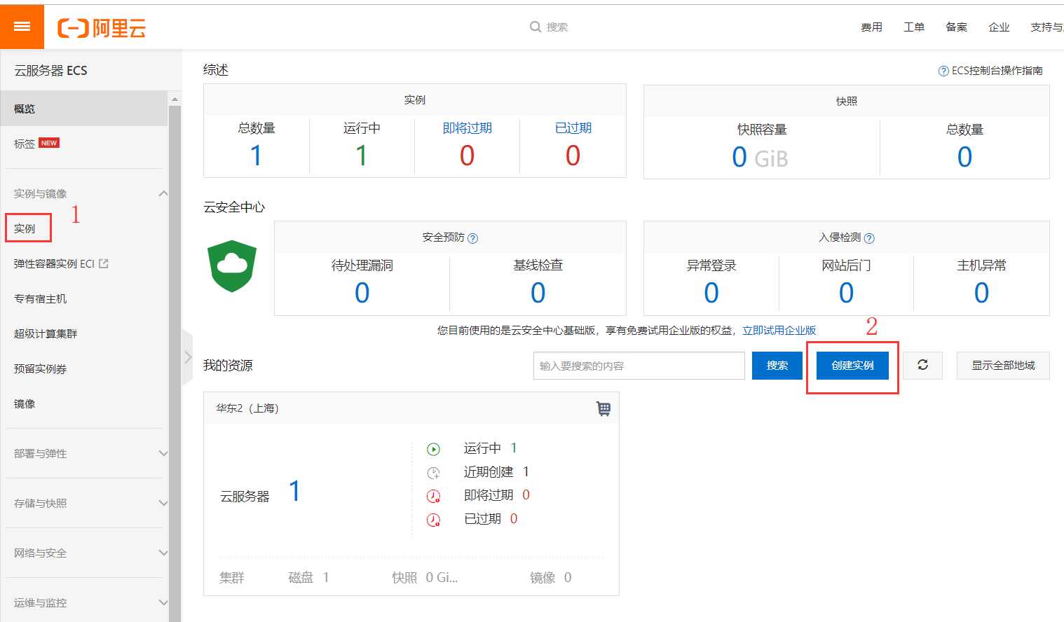Open 专有宿主机 in the sidebar

coord(41,298)
